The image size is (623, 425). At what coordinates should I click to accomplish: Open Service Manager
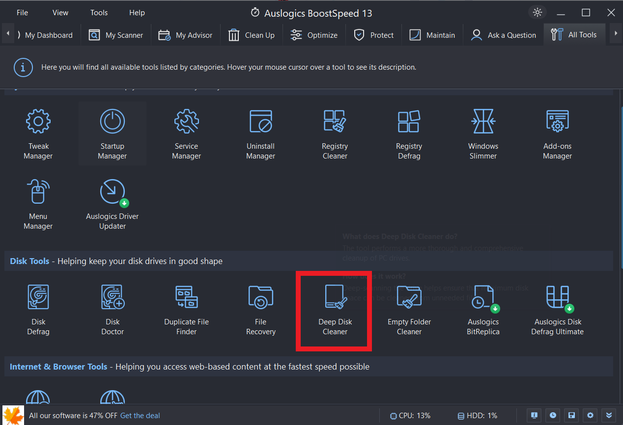[187, 134]
